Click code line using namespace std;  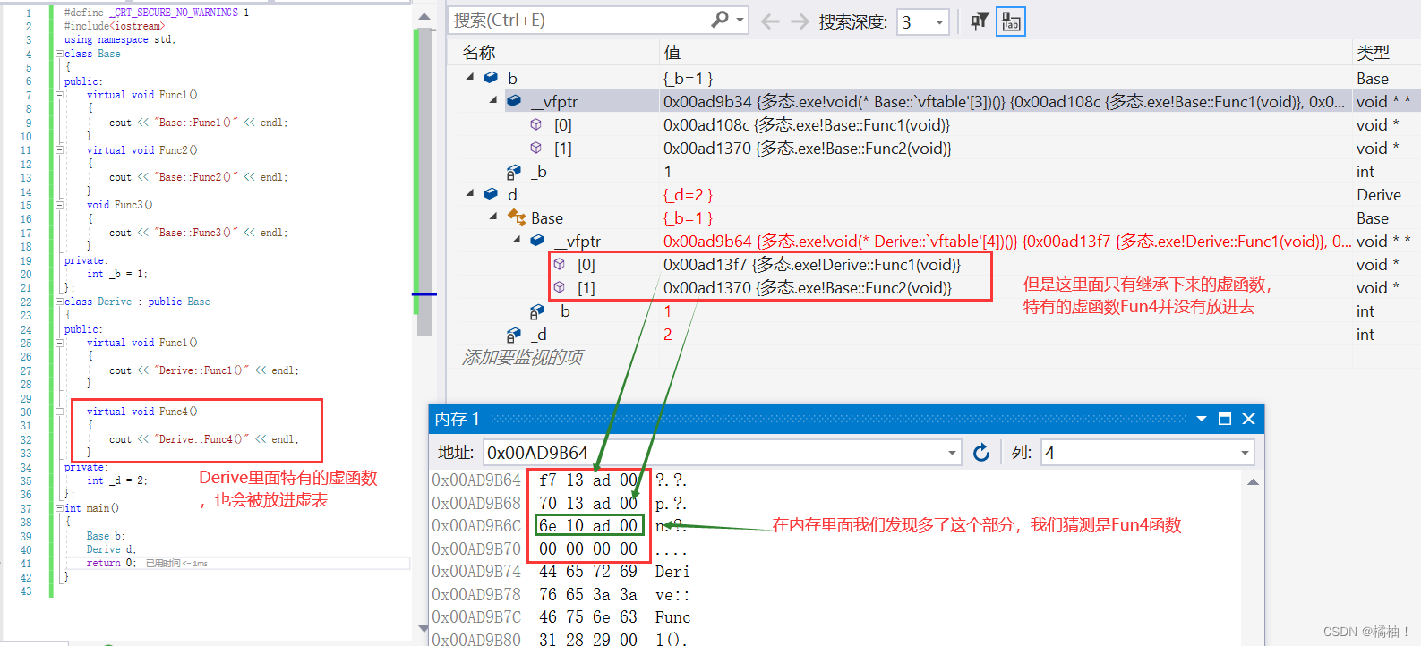pyautogui.click(x=119, y=39)
